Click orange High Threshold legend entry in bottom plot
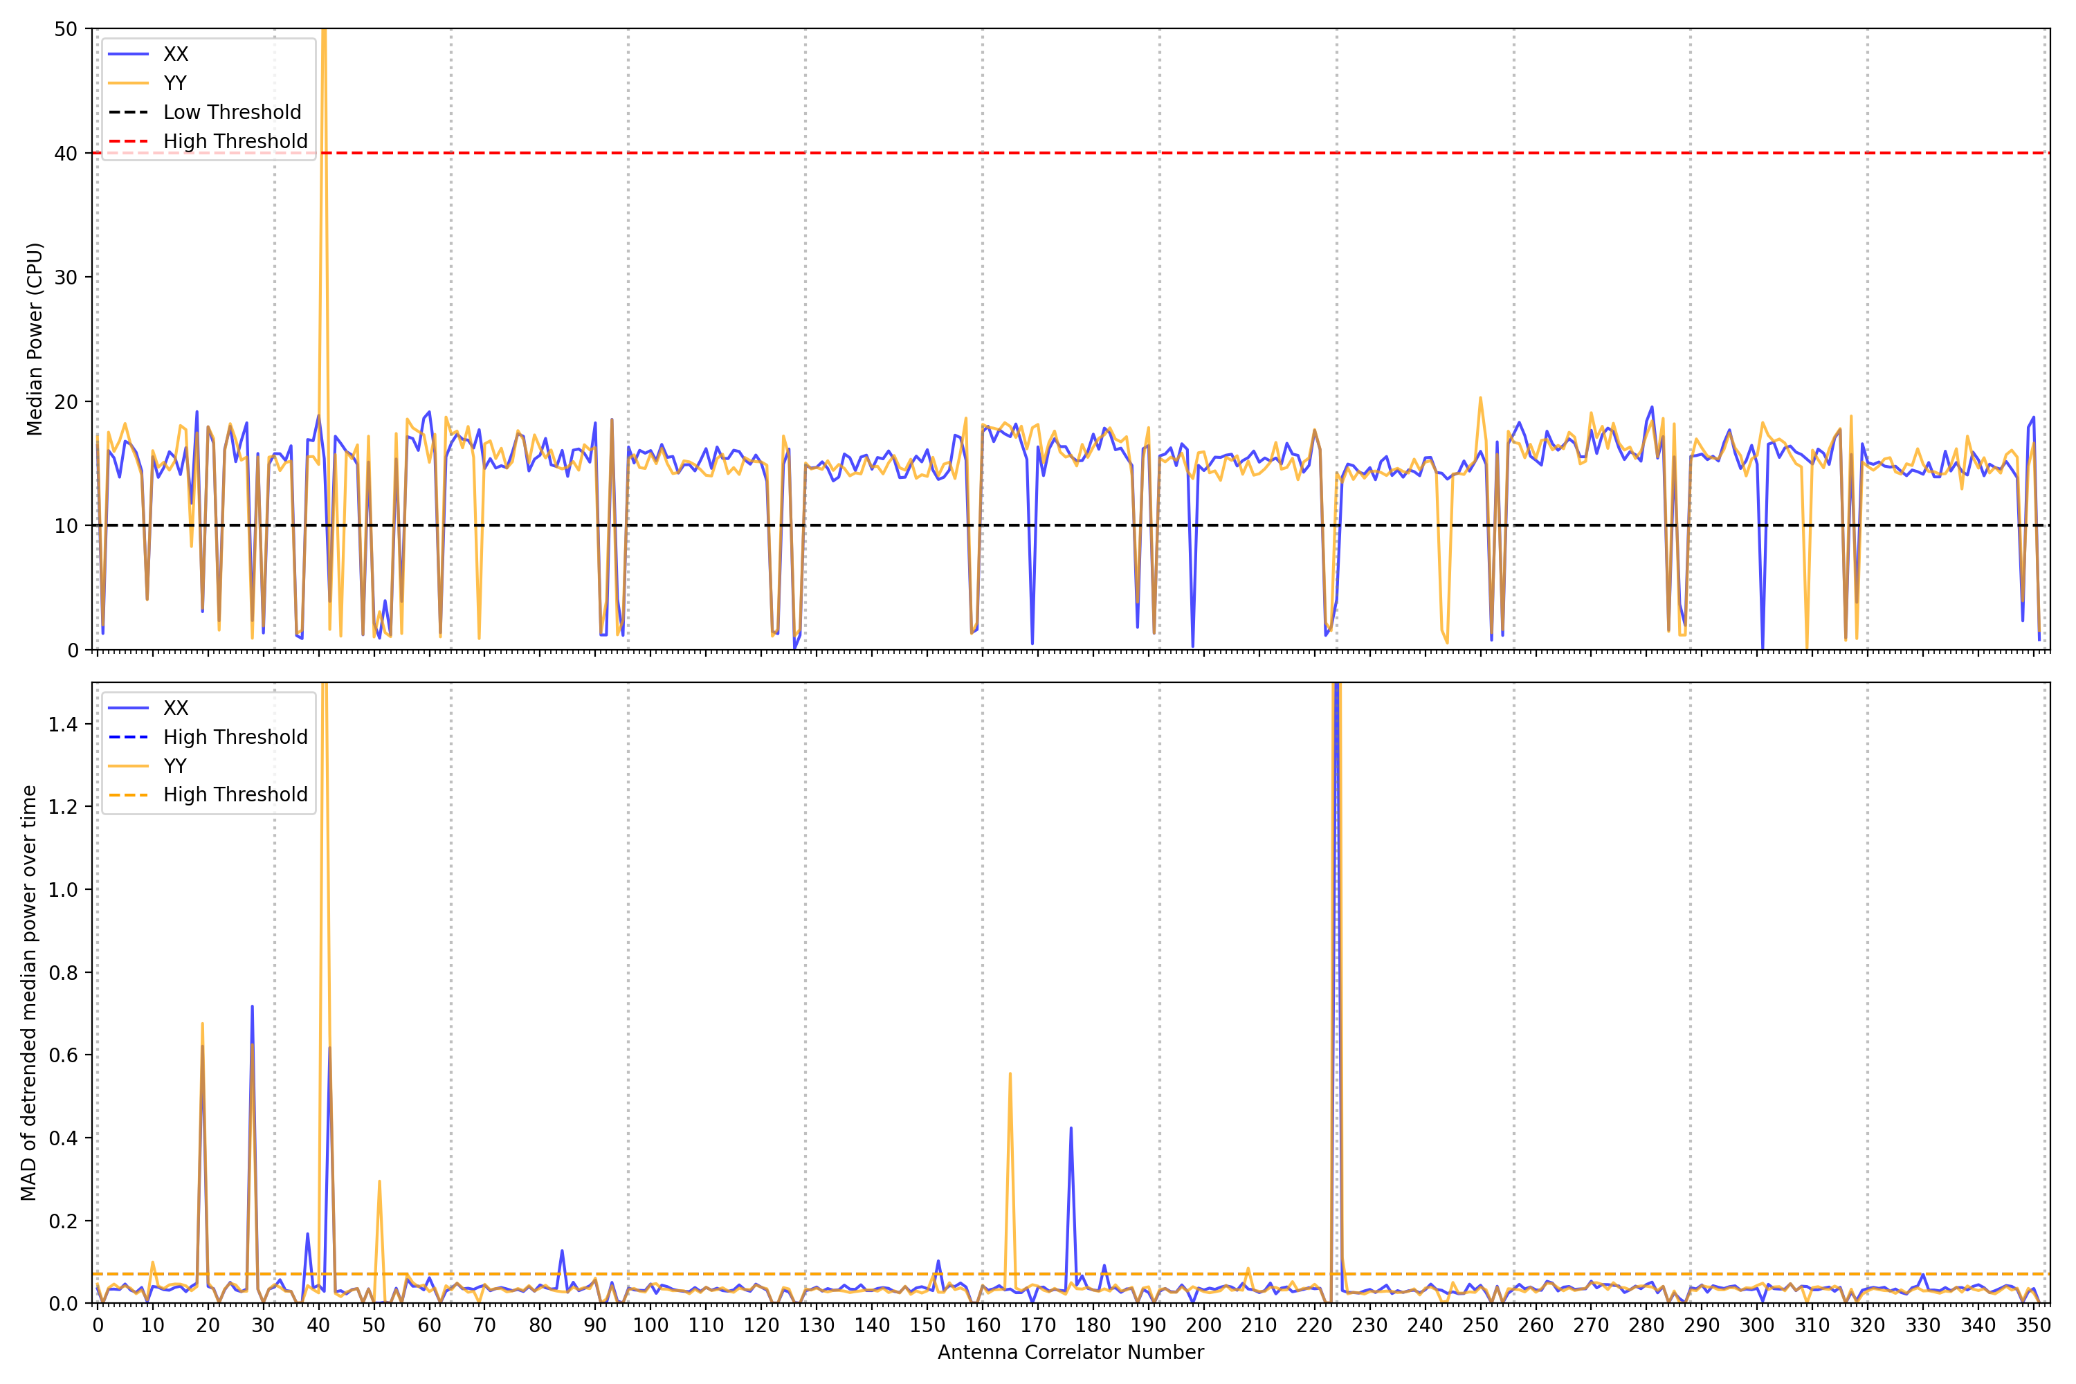Screen dimensions: 2076x1384 (x=235, y=794)
